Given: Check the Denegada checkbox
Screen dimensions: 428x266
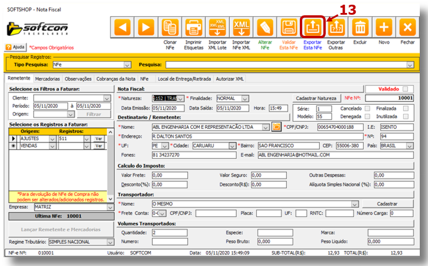Looking at the screenshot, I should coord(367,117).
